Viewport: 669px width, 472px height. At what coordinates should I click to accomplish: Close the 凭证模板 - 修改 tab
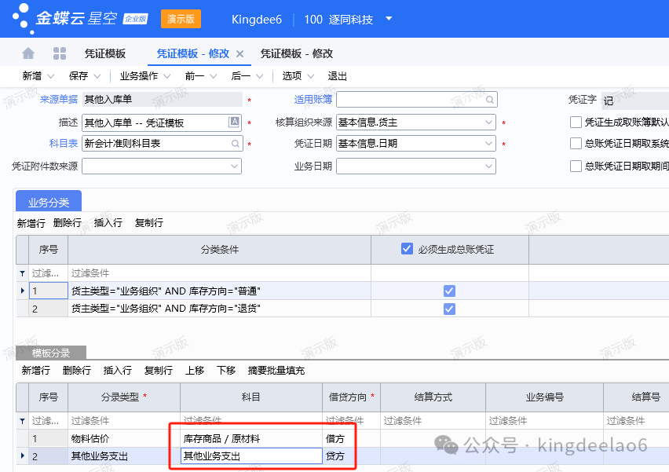[240, 54]
